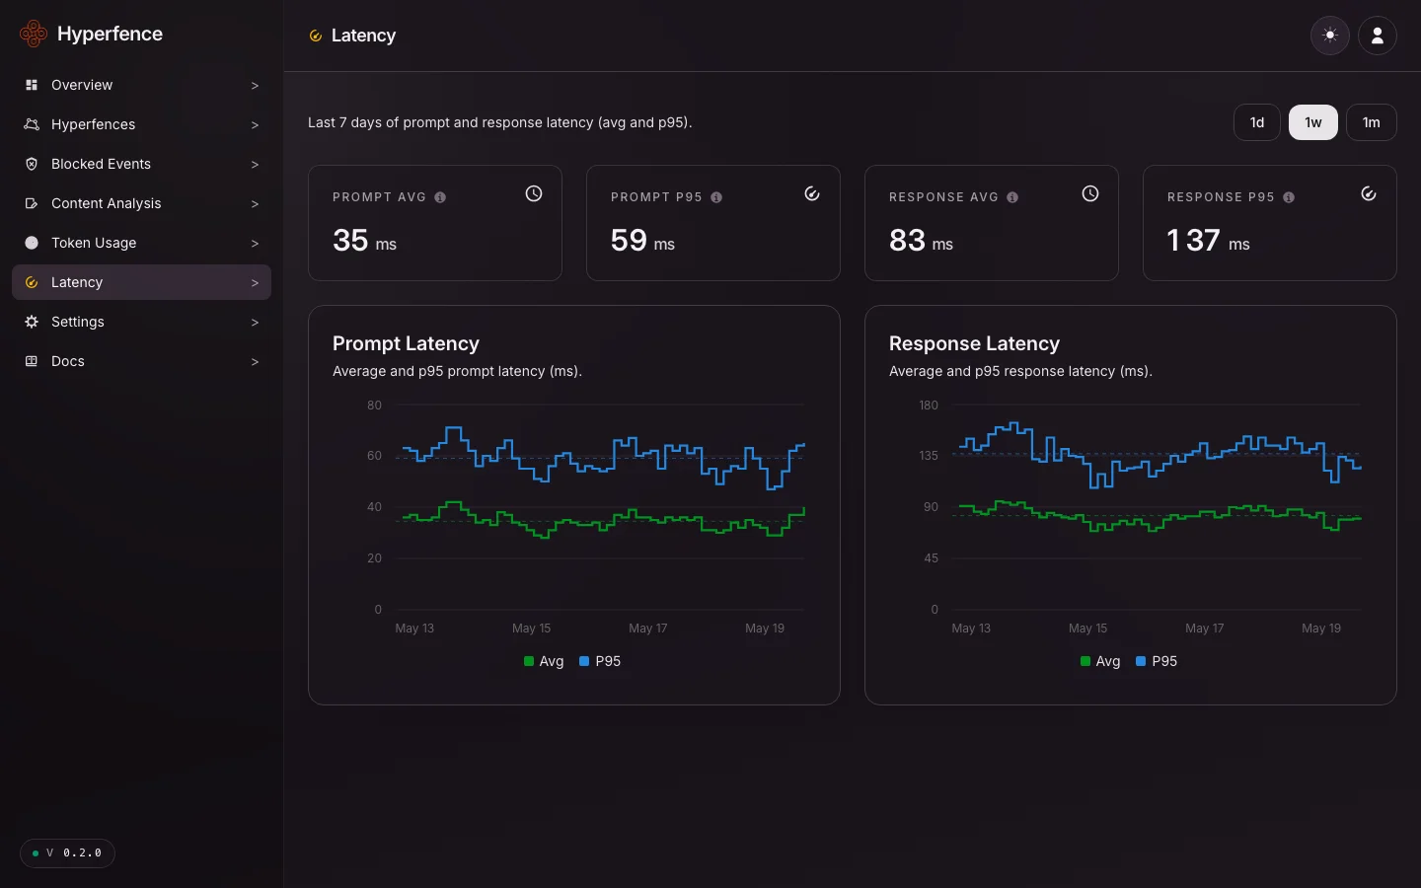Click the gauge icon on Response P95 card

[1369, 193]
